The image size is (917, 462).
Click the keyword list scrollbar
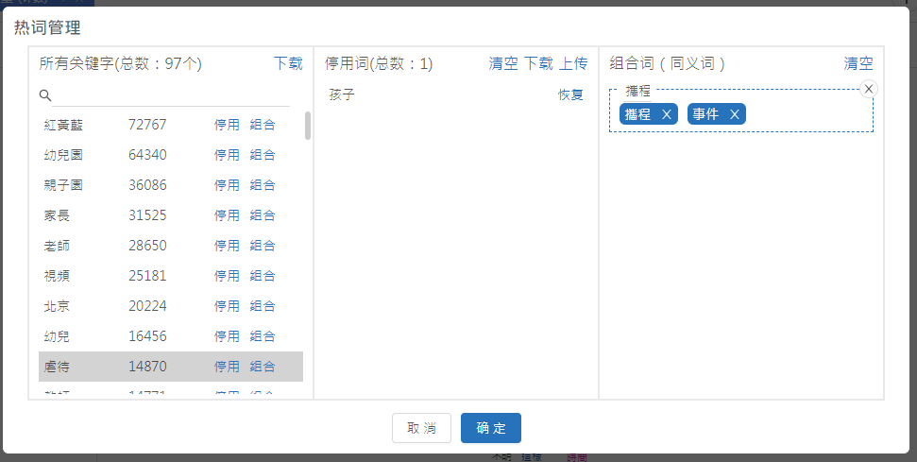tap(308, 126)
